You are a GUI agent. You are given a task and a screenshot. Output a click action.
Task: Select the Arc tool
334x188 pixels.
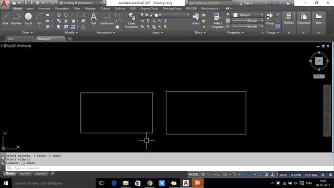pos(40,19)
